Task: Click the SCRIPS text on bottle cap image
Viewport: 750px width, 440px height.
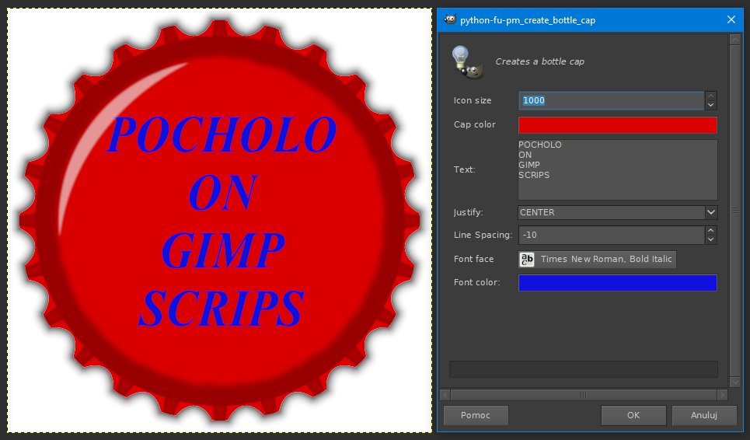Action: pyautogui.click(x=221, y=308)
